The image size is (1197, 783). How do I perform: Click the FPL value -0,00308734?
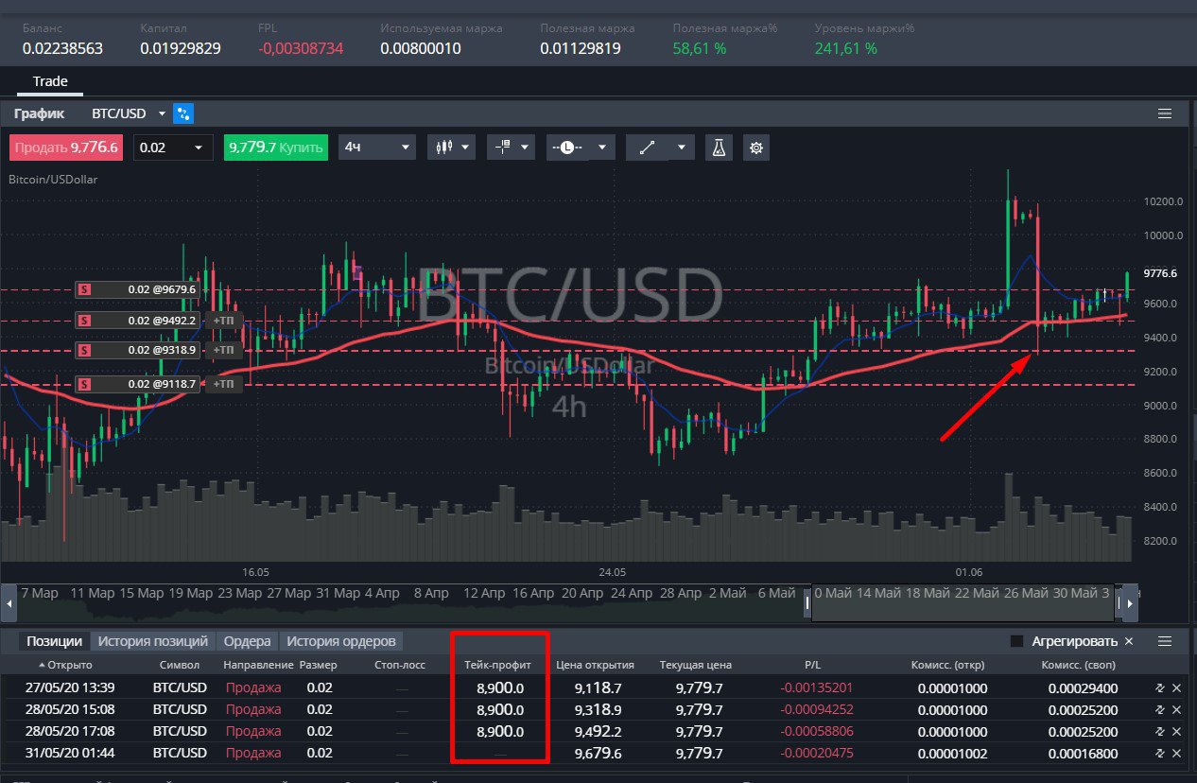301,48
